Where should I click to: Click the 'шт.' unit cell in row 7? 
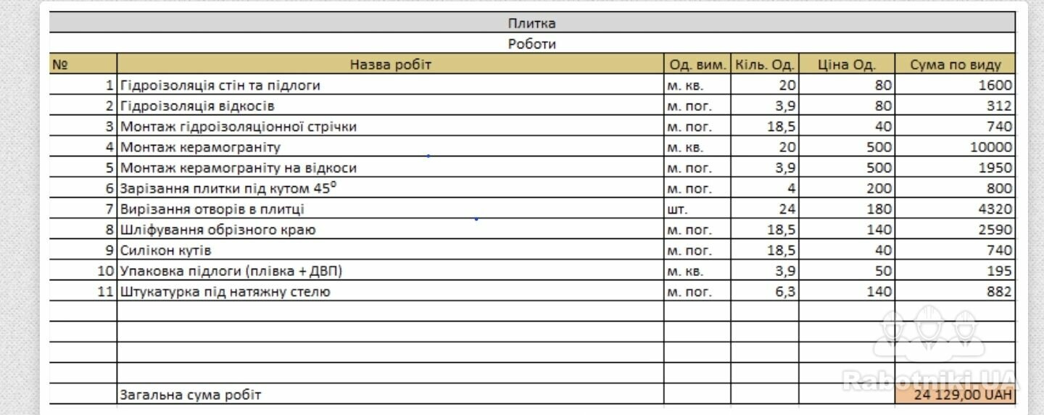pos(697,209)
